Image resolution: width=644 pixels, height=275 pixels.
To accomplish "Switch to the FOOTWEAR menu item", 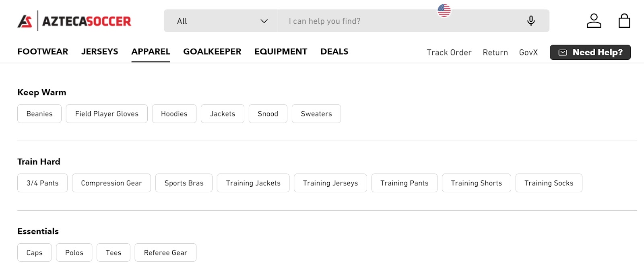I will tap(42, 51).
